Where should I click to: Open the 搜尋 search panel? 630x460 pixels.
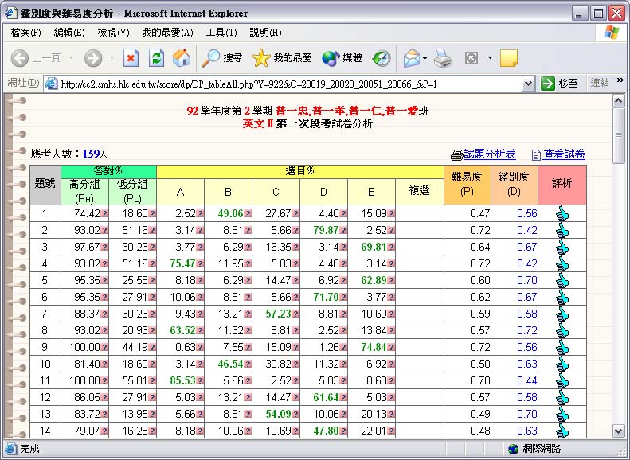[x=222, y=58]
